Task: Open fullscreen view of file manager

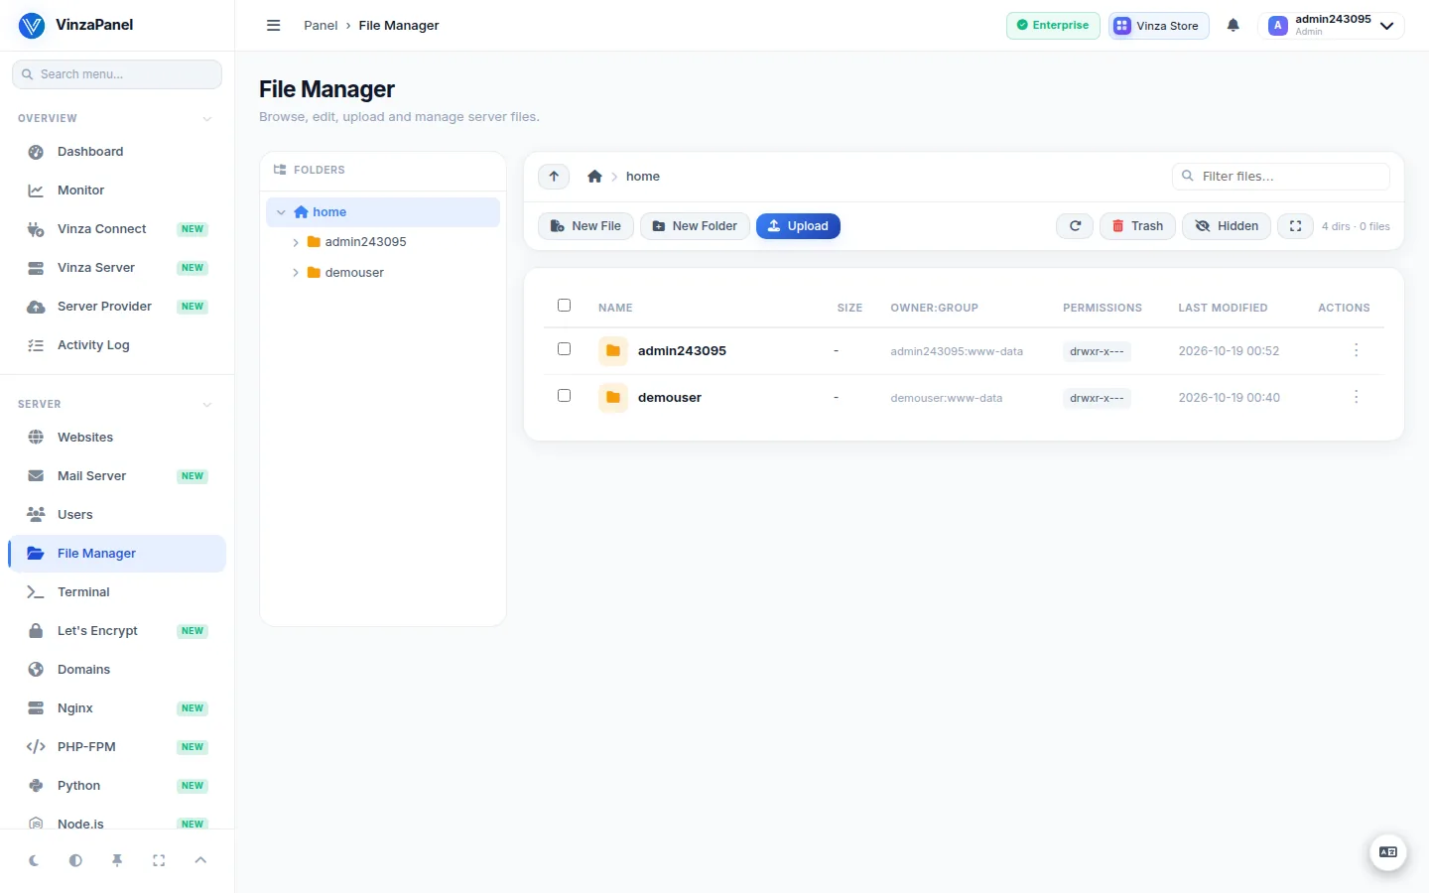Action: click(1295, 226)
